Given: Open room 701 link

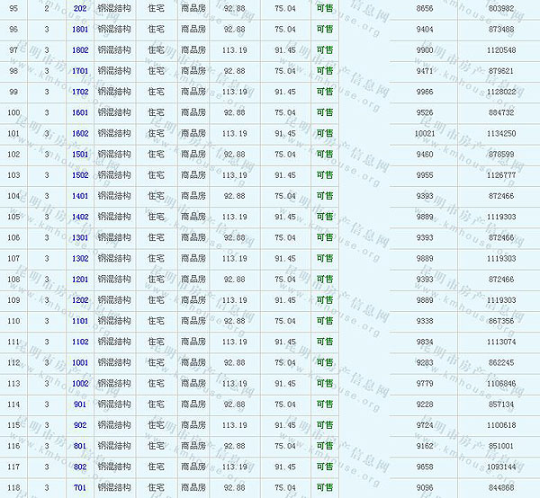Looking at the screenshot, I should [80, 487].
